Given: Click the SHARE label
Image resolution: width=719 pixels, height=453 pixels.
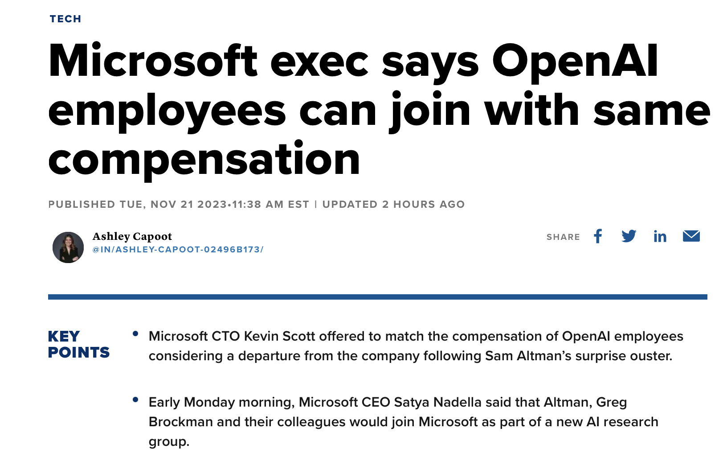Looking at the screenshot, I should [563, 237].
